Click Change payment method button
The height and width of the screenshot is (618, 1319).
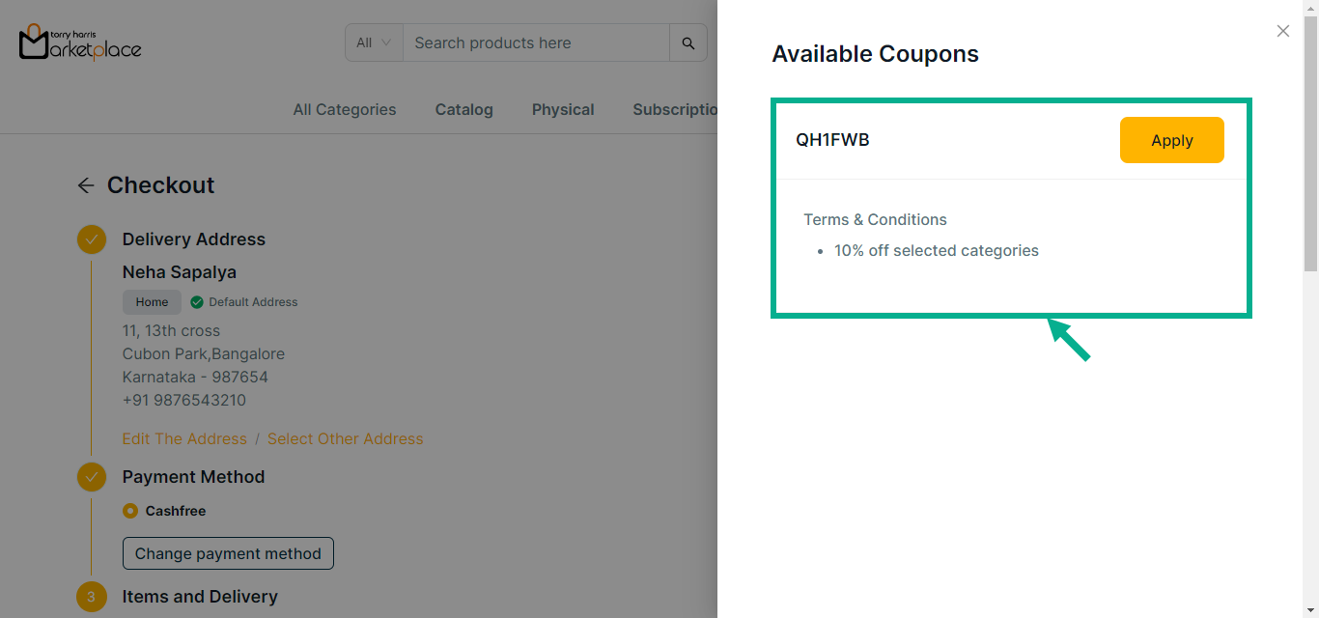[228, 553]
